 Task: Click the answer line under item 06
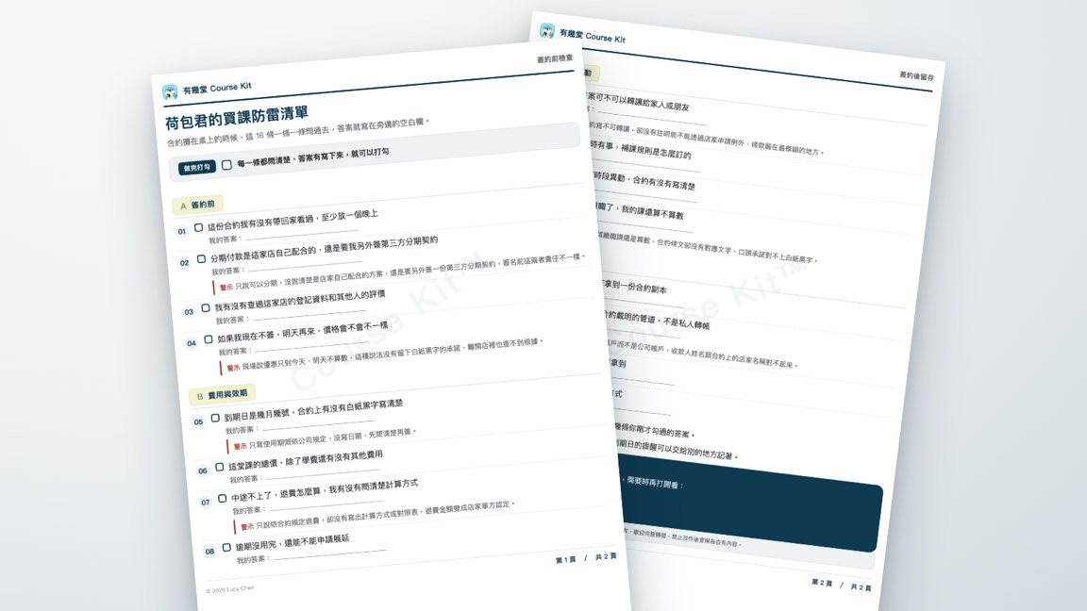[x=323, y=473]
